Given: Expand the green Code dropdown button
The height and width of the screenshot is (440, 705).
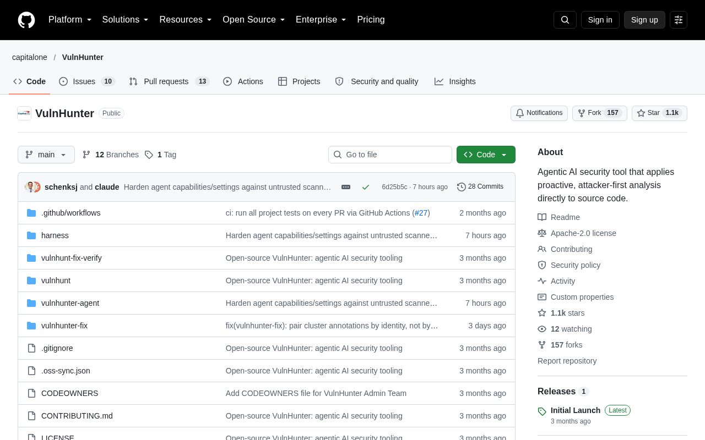Looking at the screenshot, I should 486,155.
